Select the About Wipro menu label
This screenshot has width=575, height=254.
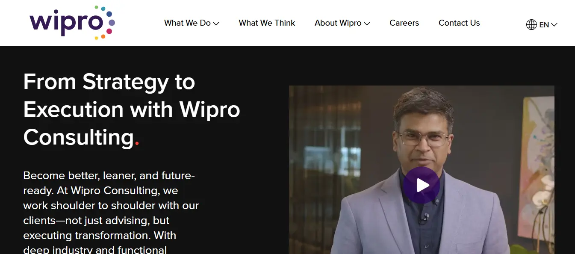(x=338, y=23)
